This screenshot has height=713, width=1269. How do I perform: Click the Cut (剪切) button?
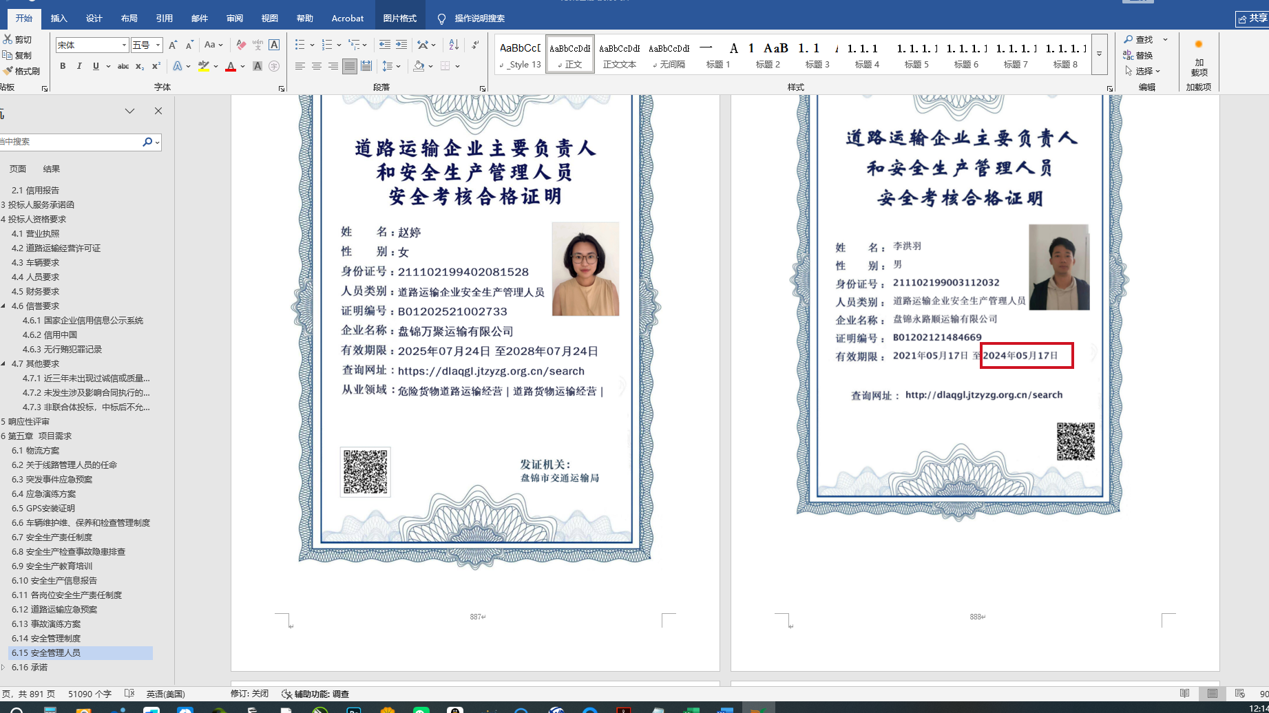click(18, 40)
